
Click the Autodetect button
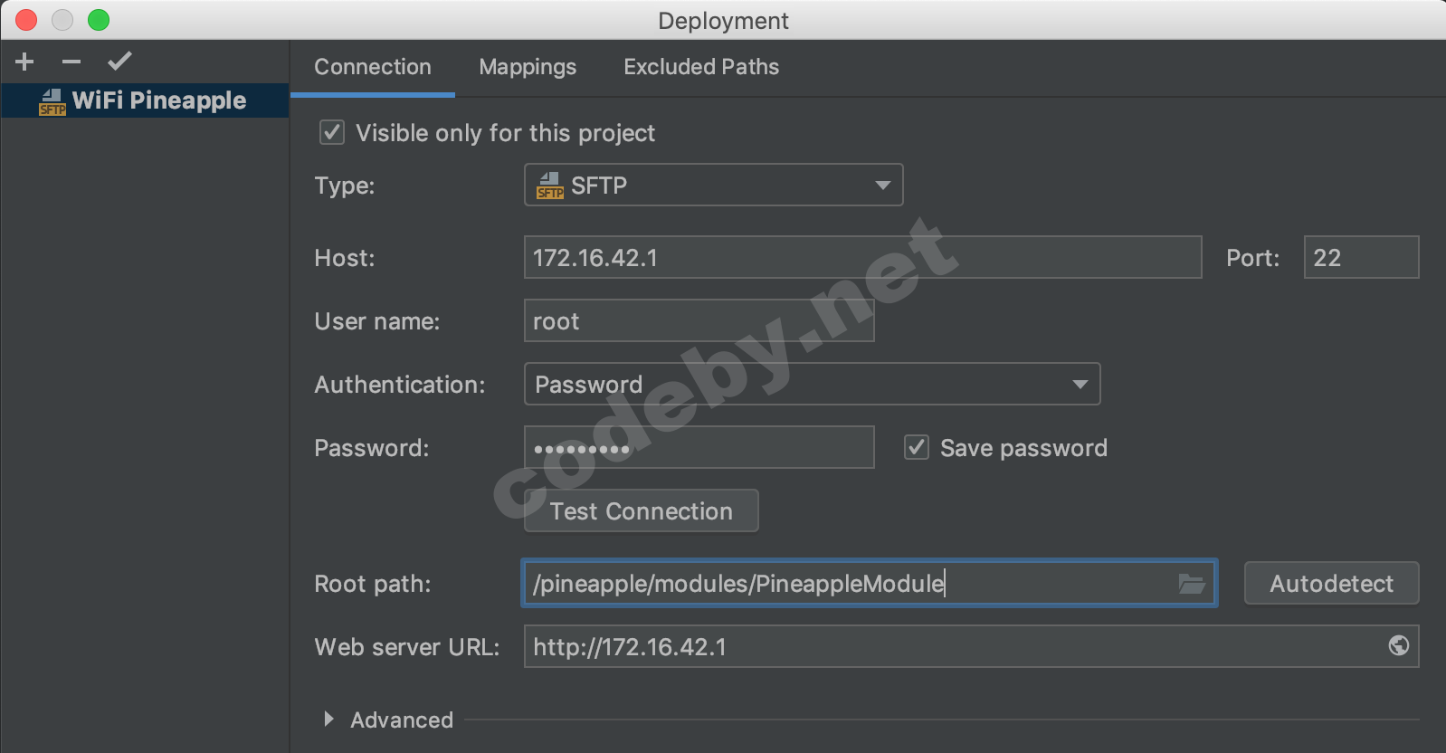(x=1331, y=584)
